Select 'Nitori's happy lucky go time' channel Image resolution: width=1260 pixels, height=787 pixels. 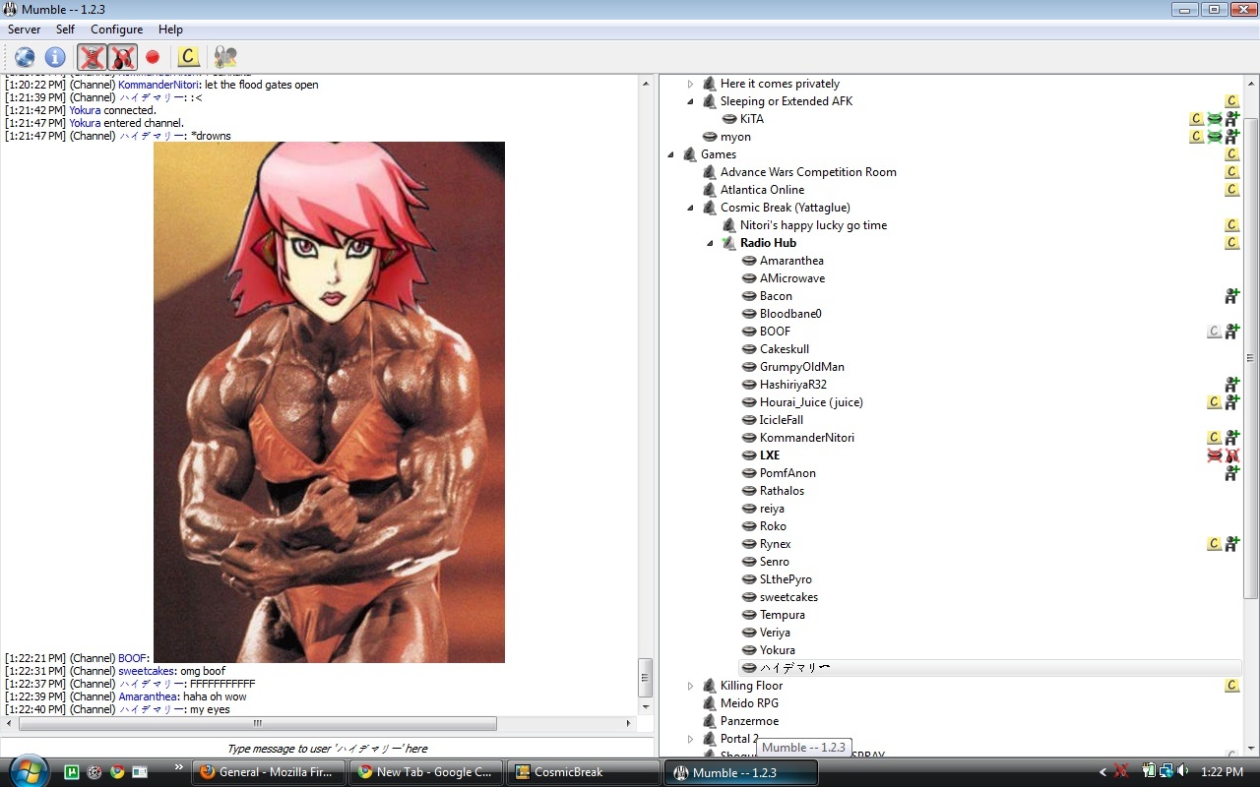pos(813,225)
